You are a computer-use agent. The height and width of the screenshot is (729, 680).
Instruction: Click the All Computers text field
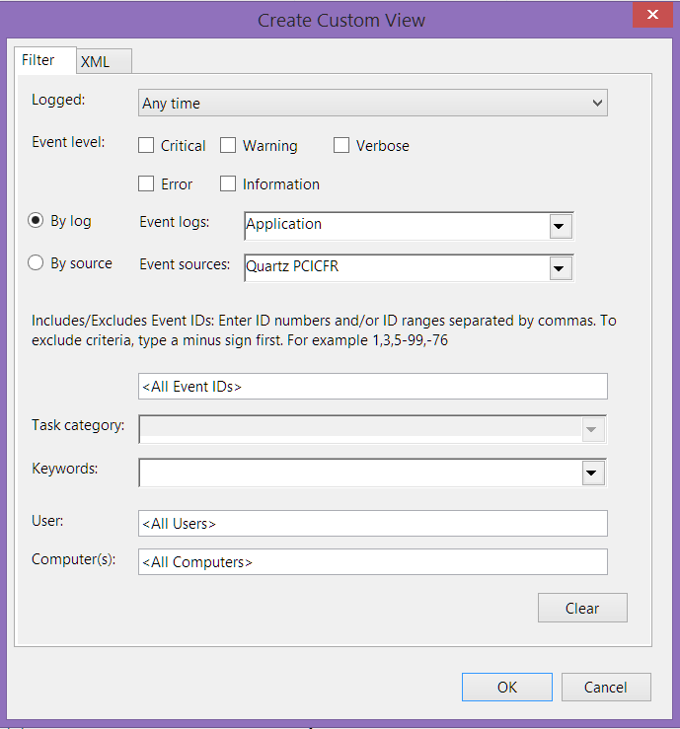coord(372,562)
